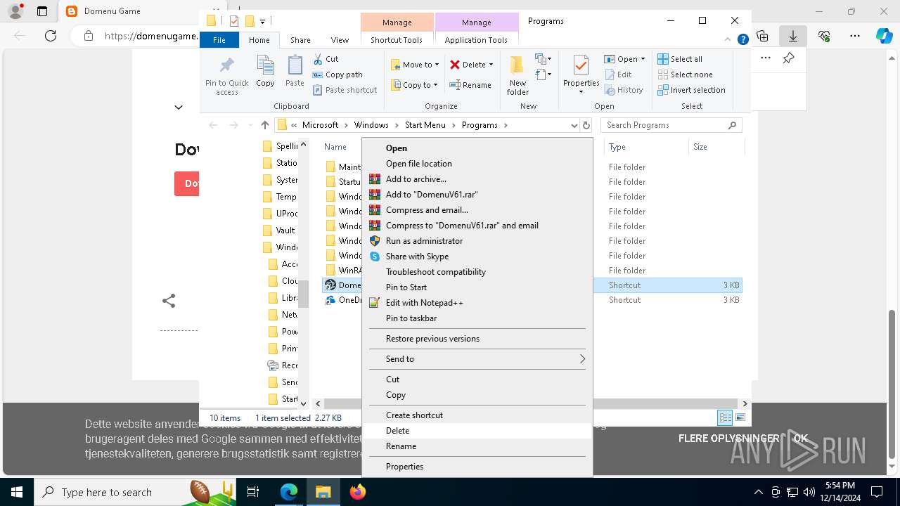Click the Copy ribbon icon
The height and width of the screenshot is (506, 900).
pyautogui.click(x=265, y=72)
